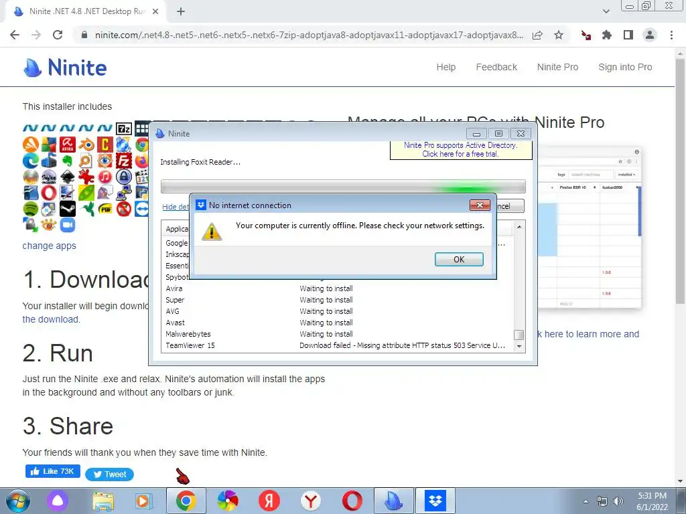Click the iTunes music note icon
Viewport: 686px width, 514px height.
point(105,177)
